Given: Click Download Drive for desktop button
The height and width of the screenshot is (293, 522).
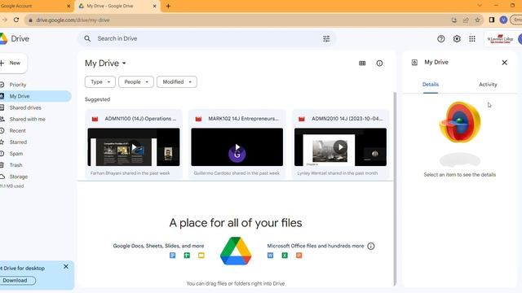Looking at the screenshot, I should (x=17, y=280).
